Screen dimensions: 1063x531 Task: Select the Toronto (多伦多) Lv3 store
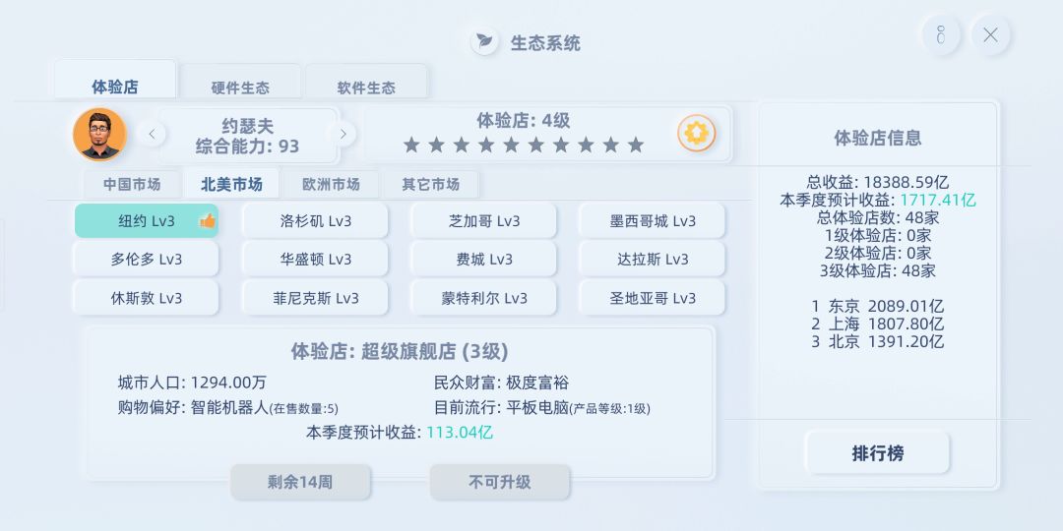pos(146,260)
